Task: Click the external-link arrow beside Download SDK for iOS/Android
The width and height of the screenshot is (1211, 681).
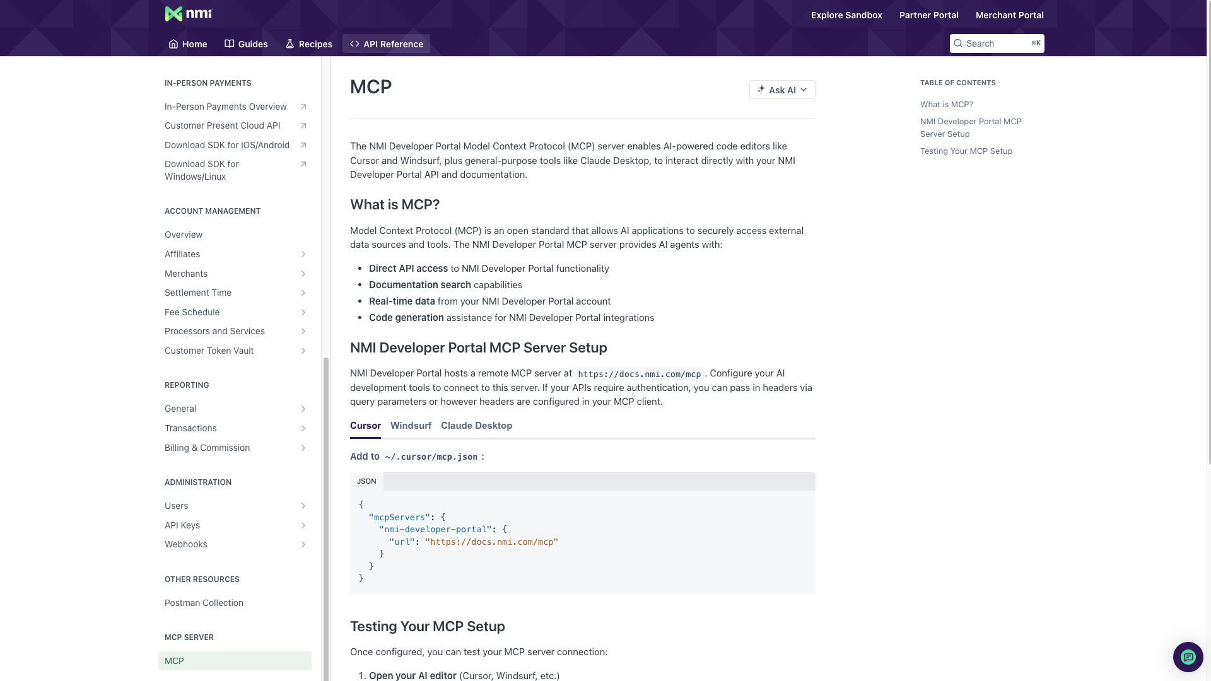Action: pyautogui.click(x=303, y=145)
